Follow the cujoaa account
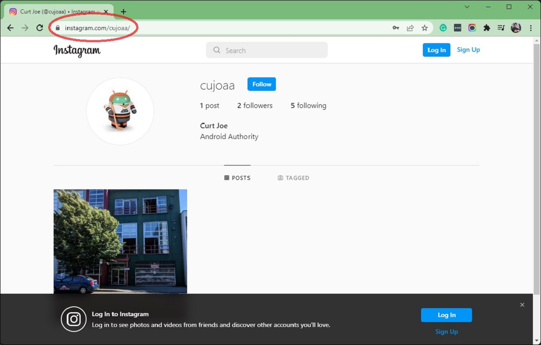The image size is (541, 345). 261,84
